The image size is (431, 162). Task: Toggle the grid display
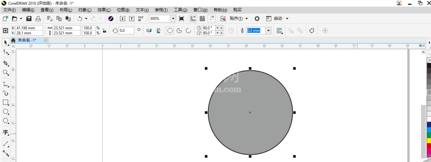pos(202,19)
